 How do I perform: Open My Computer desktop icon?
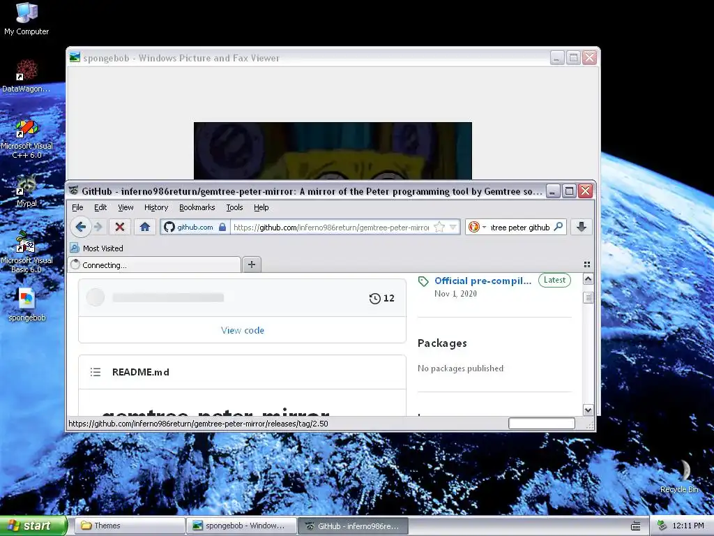tap(26, 19)
